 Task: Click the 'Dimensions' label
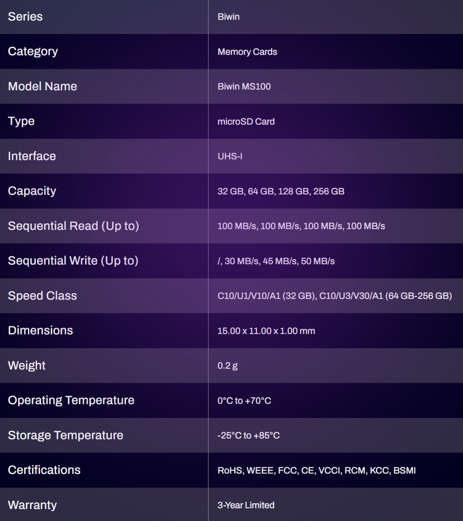[x=41, y=331]
